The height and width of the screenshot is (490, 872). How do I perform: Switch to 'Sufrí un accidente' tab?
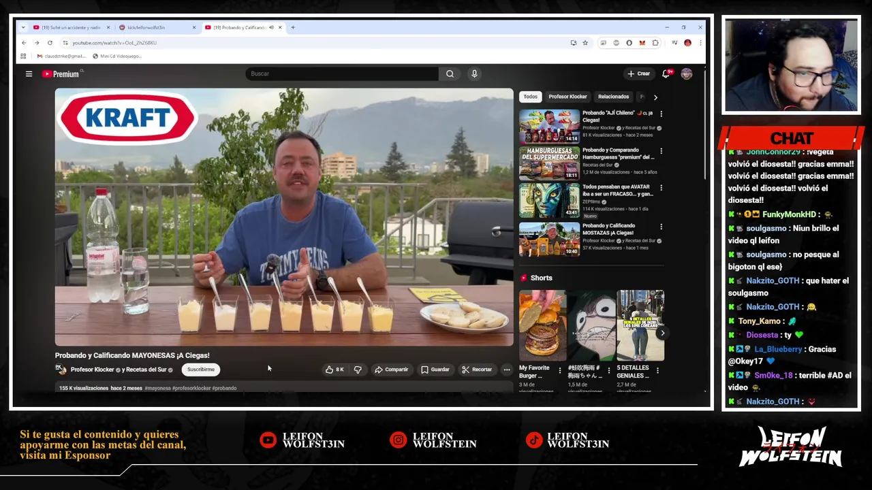pyautogui.click(x=71, y=27)
